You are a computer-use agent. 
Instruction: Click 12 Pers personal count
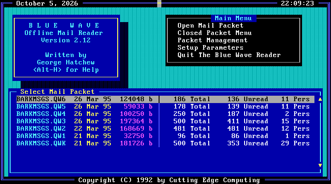(295, 129)
